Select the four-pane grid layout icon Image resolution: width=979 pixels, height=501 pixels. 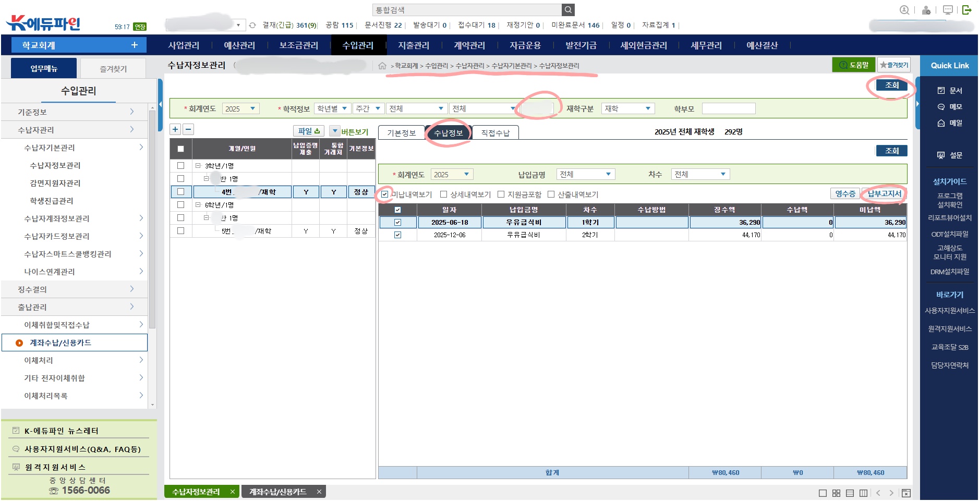(836, 493)
